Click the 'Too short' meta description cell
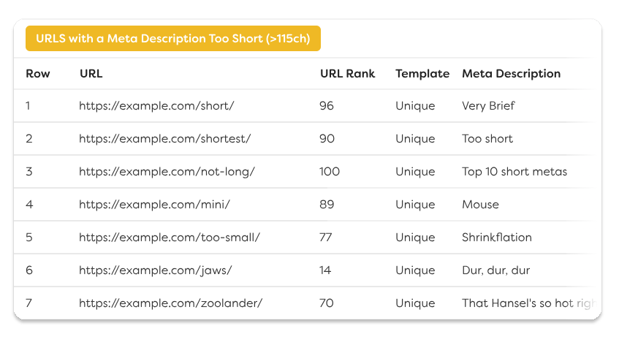 click(x=487, y=139)
